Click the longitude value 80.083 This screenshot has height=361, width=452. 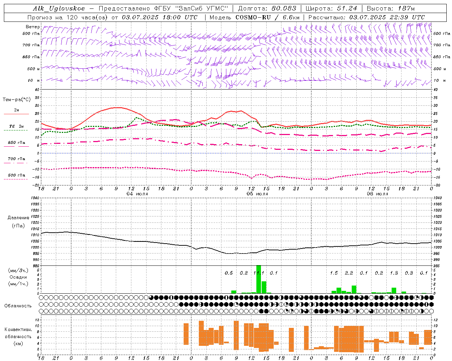coord(283,8)
